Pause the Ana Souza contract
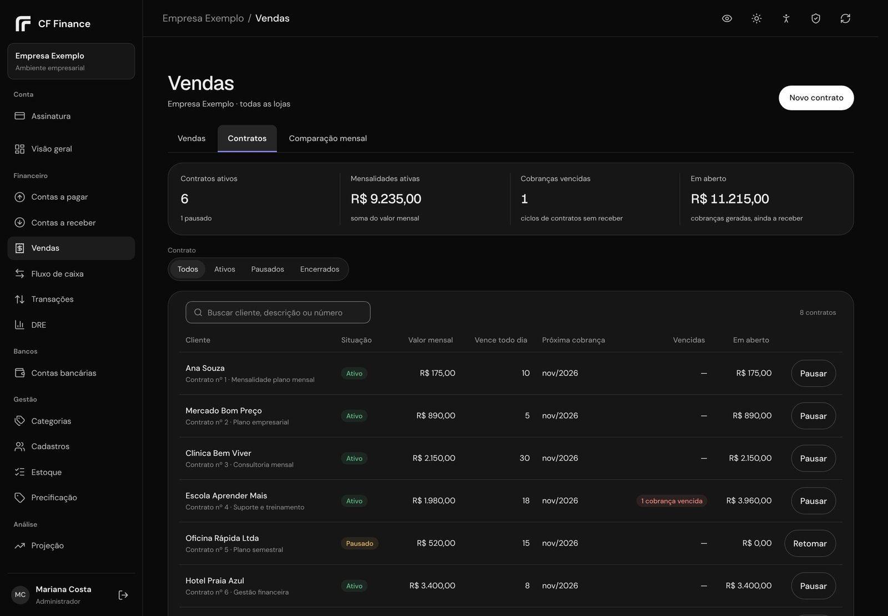The width and height of the screenshot is (888, 616). [x=814, y=373]
